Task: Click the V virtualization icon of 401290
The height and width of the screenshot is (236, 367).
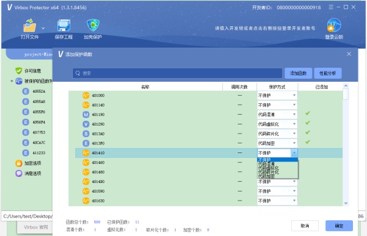Action: (86, 124)
